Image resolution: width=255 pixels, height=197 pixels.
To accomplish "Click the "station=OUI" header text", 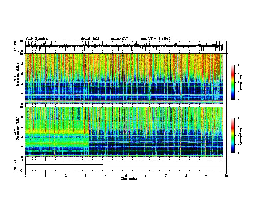I will tap(119, 39).
